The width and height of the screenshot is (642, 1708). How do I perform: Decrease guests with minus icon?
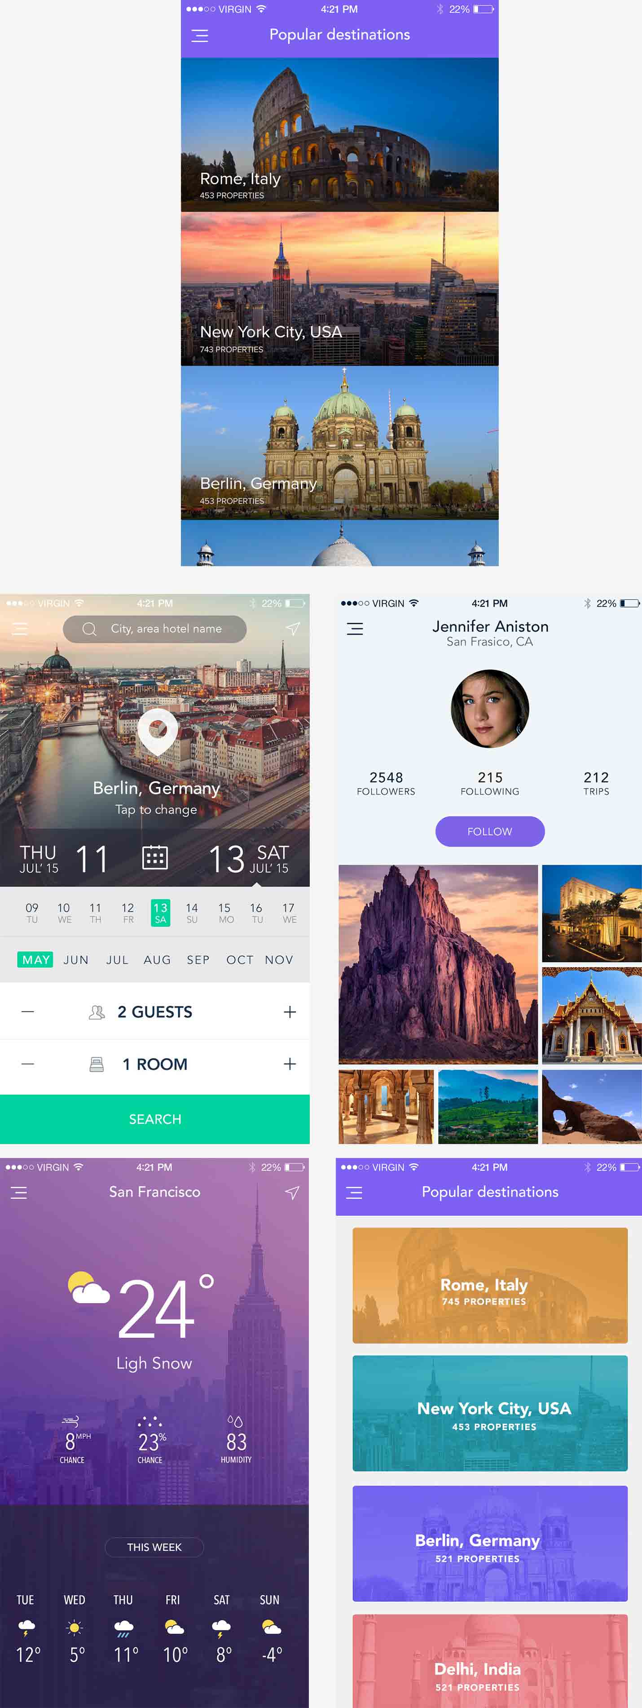click(x=28, y=1011)
